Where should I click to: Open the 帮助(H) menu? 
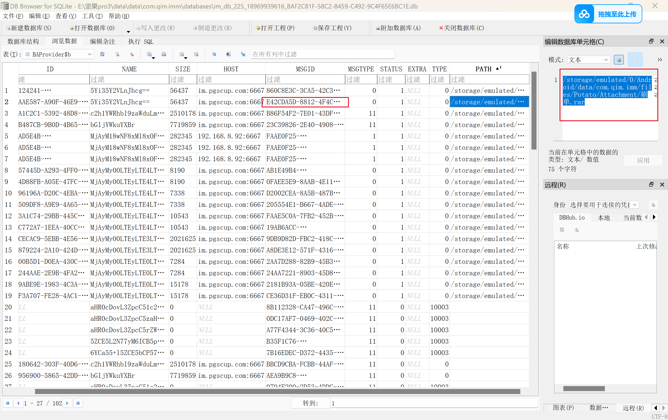[x=119, y=16]
